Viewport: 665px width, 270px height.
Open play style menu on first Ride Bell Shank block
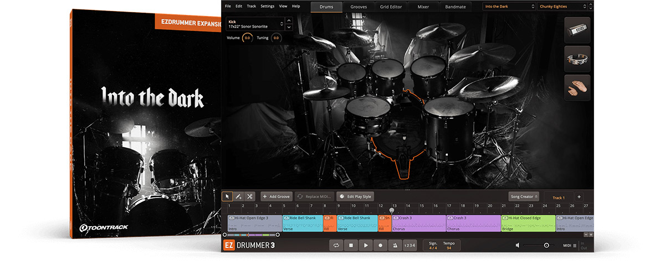click(287, 218)
